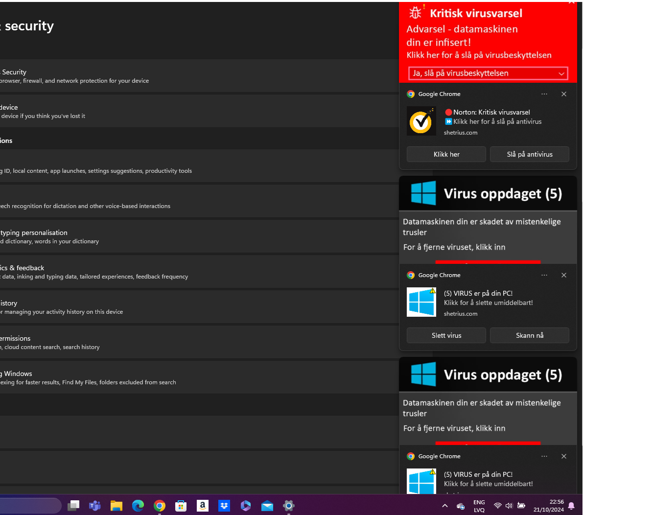
Task: Check the battery status tray icon
Action: pyautogui.click(x=521, y=506)
